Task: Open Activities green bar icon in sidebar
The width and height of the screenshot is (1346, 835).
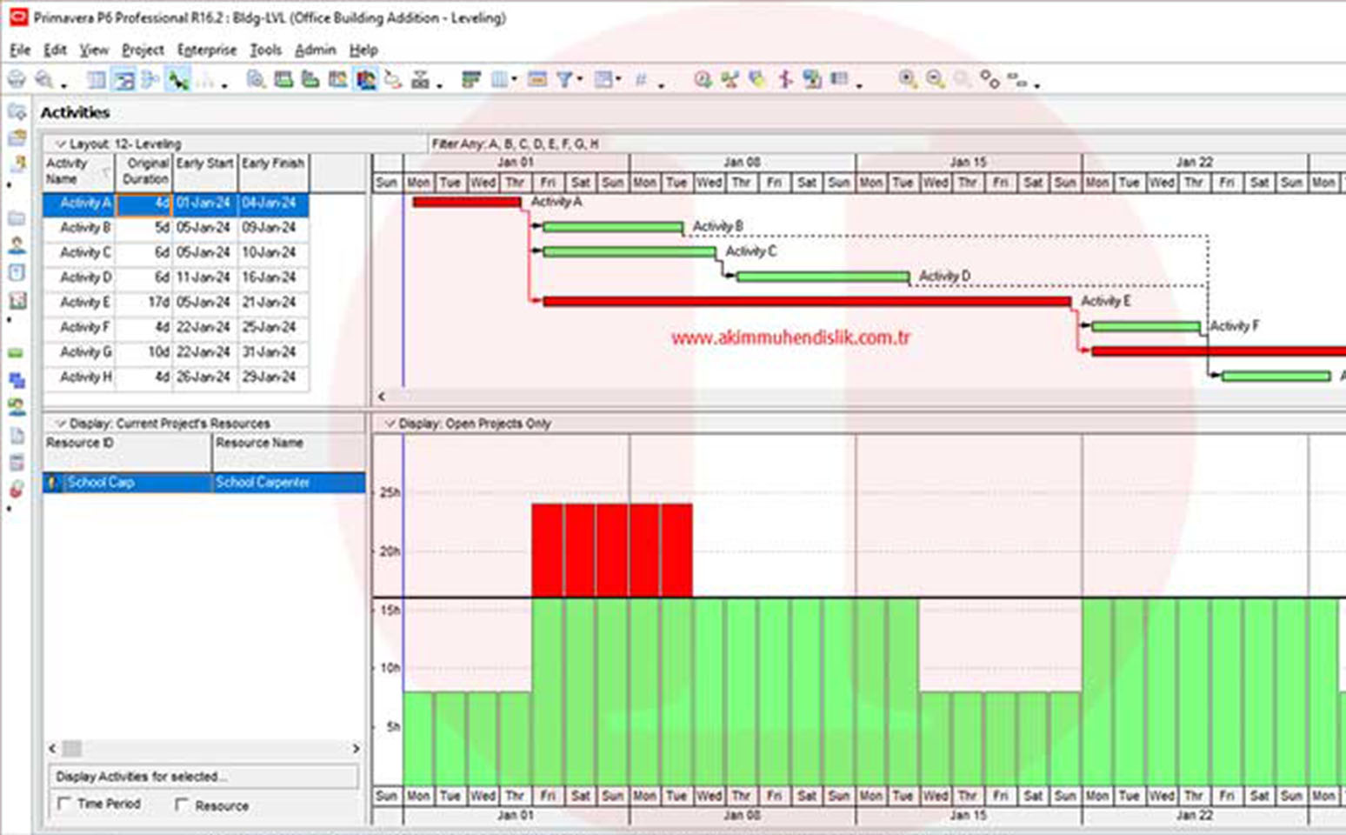Action: 17,353
